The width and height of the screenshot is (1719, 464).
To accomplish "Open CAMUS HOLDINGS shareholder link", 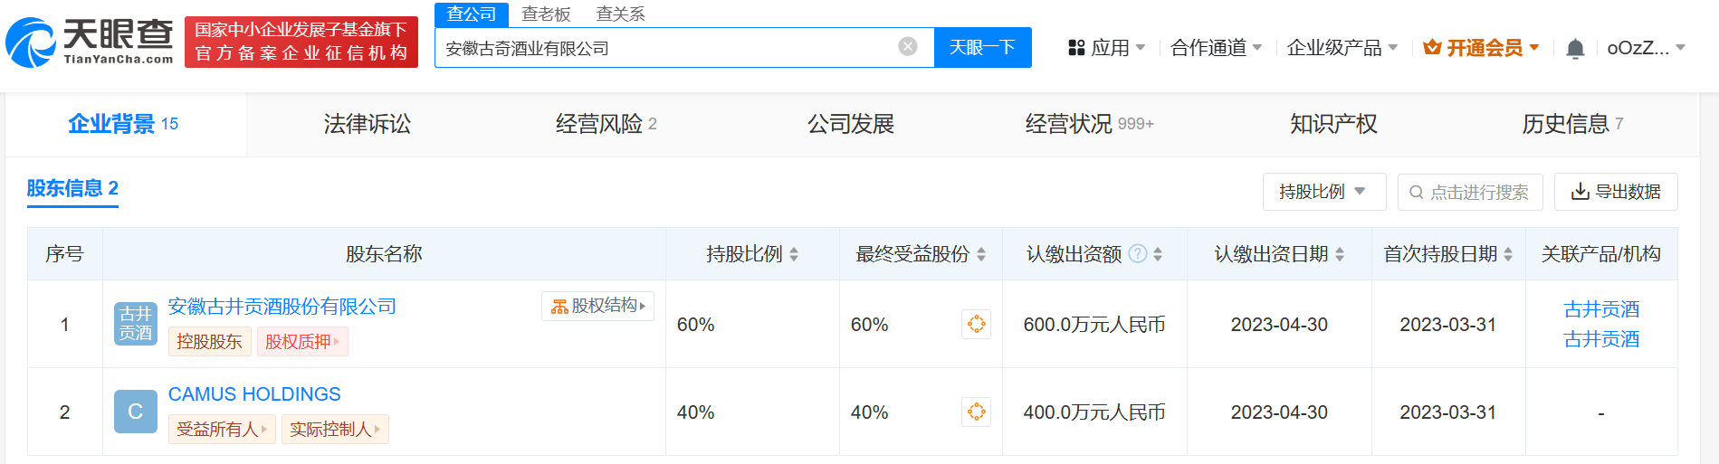I will [x=254, y=394].
